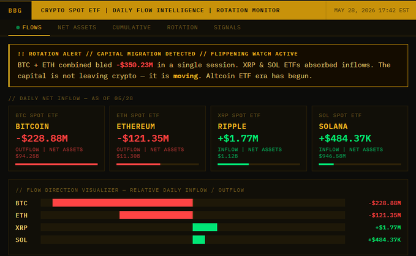The width and height of the screenshot is (416, 256).
Task: Click the XRP SPOT ETF card label
Action: click(239, 115)
